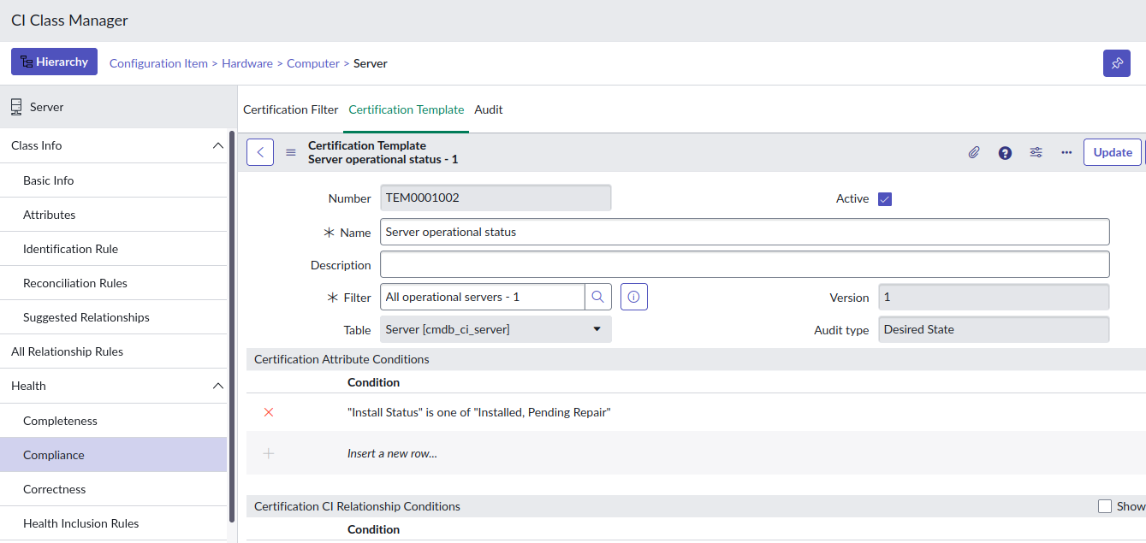1146x543 pixels.
Task: Click the Filter record info icon
Action: 633,297
